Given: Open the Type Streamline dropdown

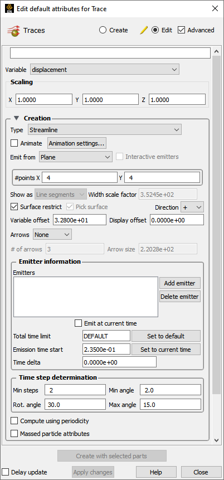Looking at the screenshot, I should click(105, 129).
